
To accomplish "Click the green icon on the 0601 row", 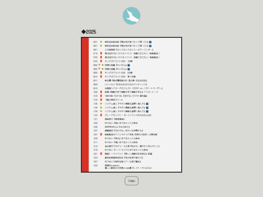I will coord(101,46).
